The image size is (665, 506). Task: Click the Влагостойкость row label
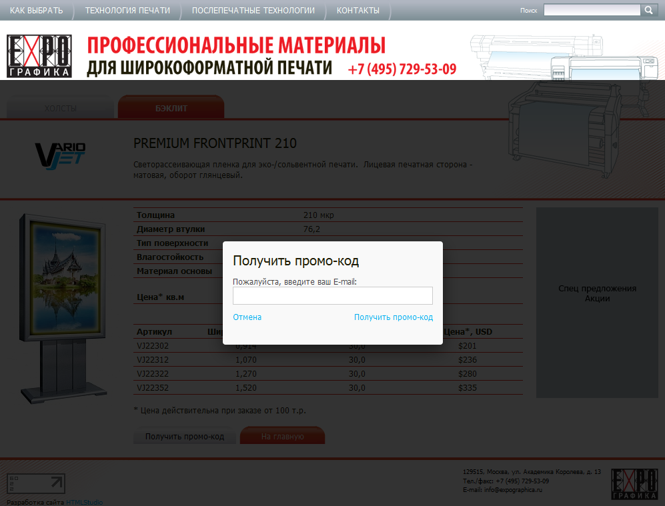pos(170,257)
